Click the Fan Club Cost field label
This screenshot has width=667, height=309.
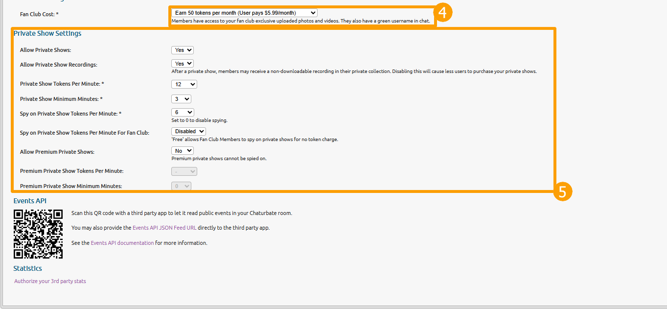[43, 14]
